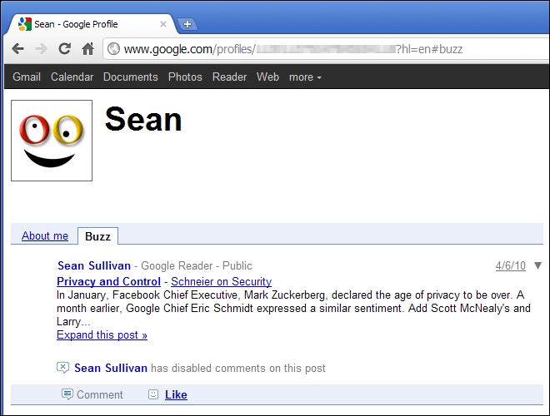Expand the more menu in the Google bar
The height and width of the screenshot is (416, 550).
[305, 77]
